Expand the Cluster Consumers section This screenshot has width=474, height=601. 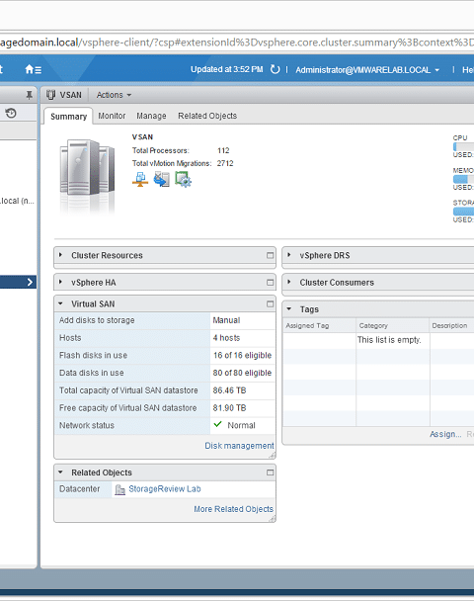pos(289,282)
